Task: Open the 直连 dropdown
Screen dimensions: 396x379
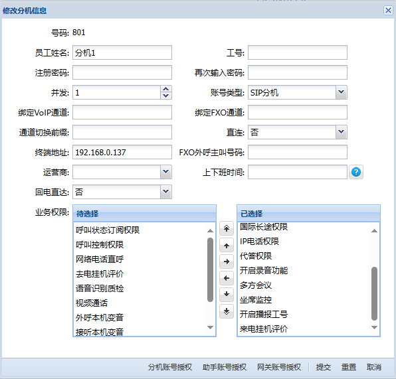Action: point(342,132)
